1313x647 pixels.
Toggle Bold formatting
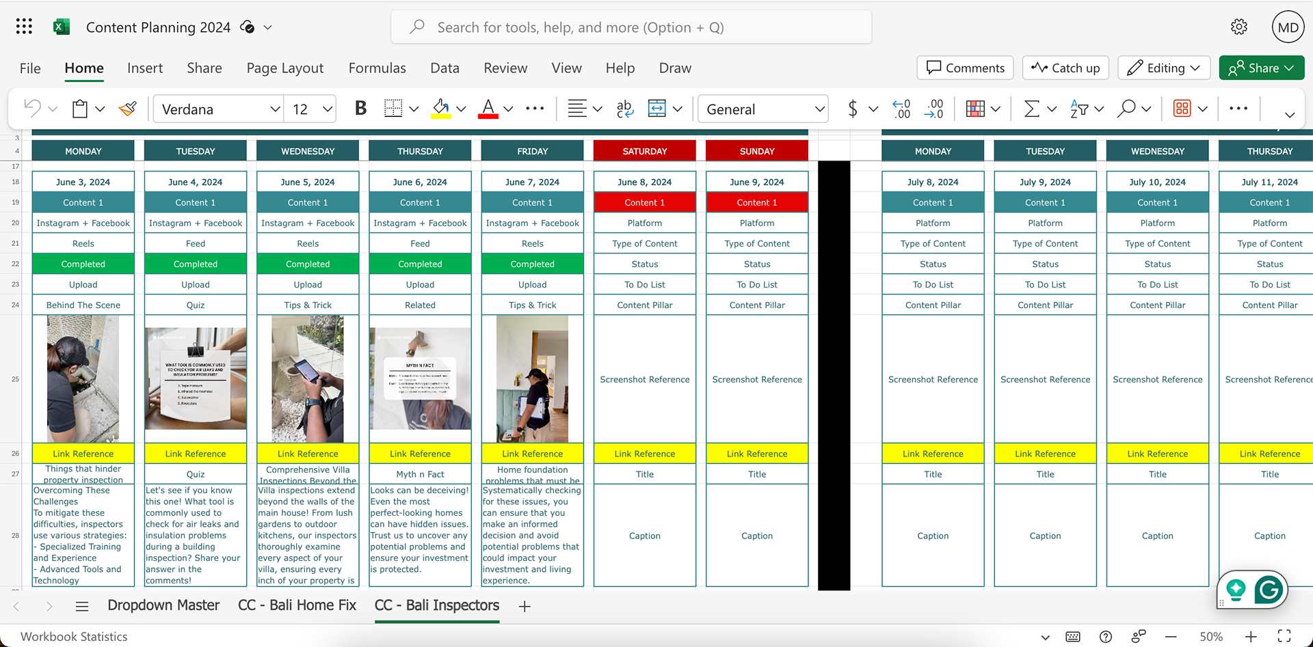coord(360,109)
